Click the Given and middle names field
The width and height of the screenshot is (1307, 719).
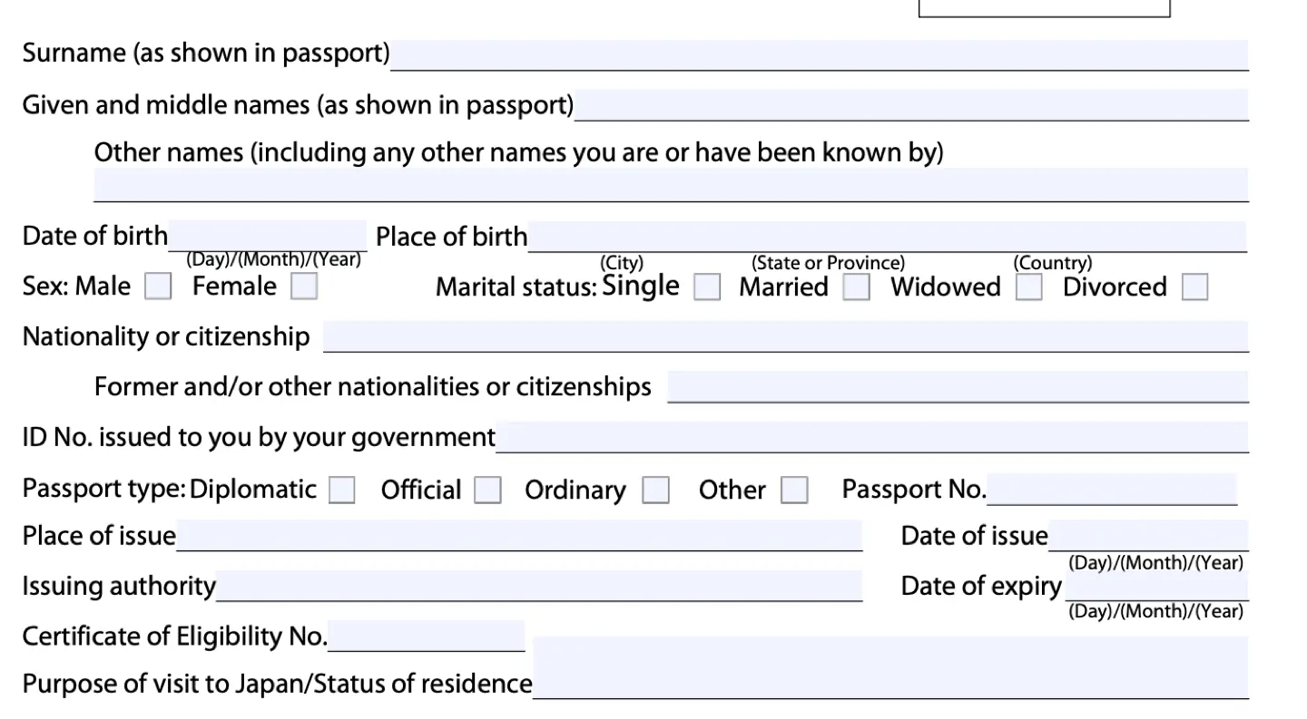tap(911, 105)
